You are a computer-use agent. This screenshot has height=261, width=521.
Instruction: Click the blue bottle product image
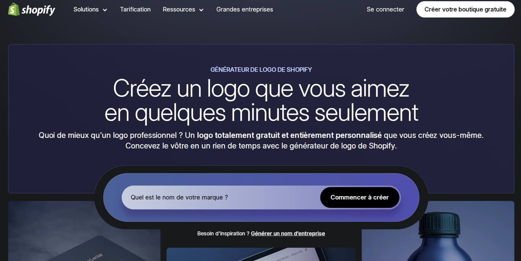point(438,231)
